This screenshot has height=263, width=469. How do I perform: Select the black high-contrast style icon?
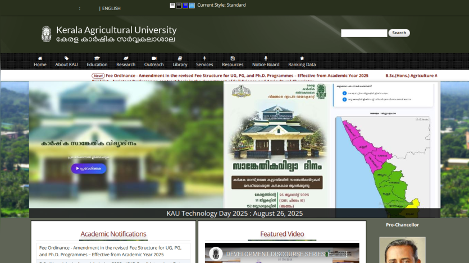[179, 6]
